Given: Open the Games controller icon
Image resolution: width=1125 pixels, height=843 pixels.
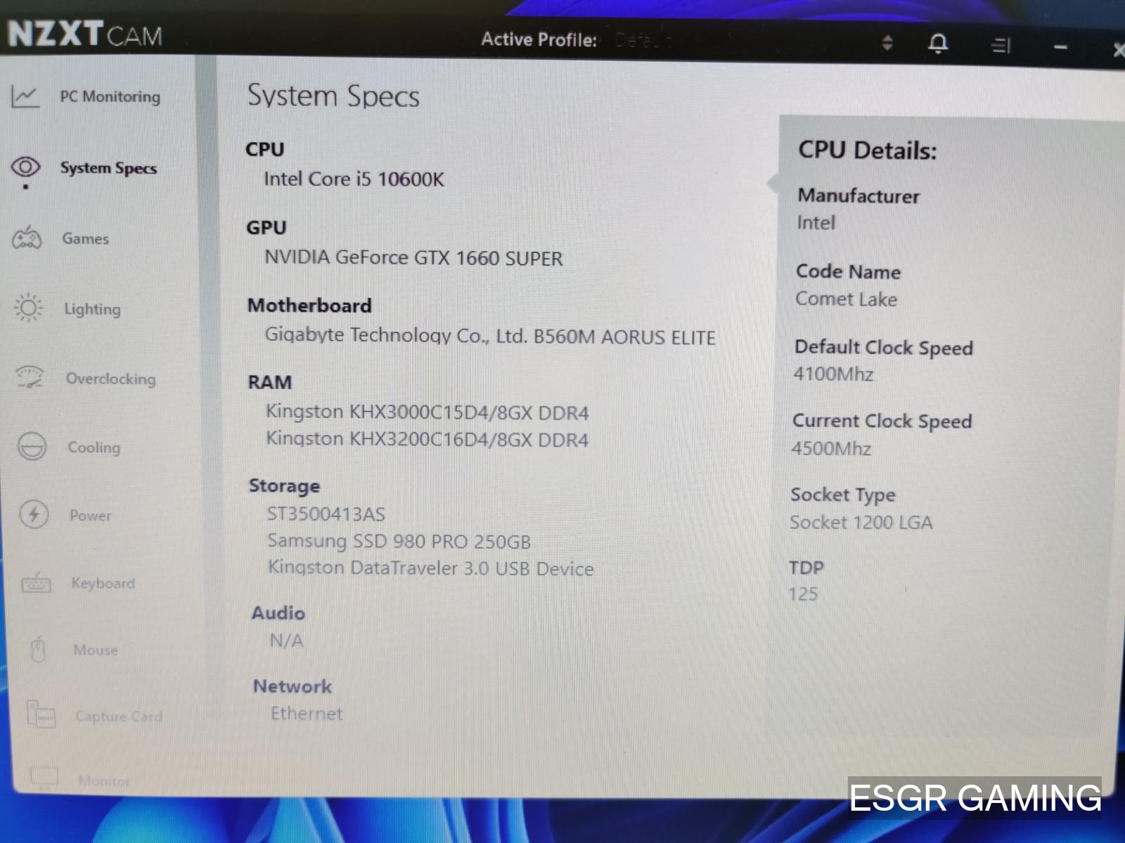Looking at the screenshot, I should tap(27, 238).
